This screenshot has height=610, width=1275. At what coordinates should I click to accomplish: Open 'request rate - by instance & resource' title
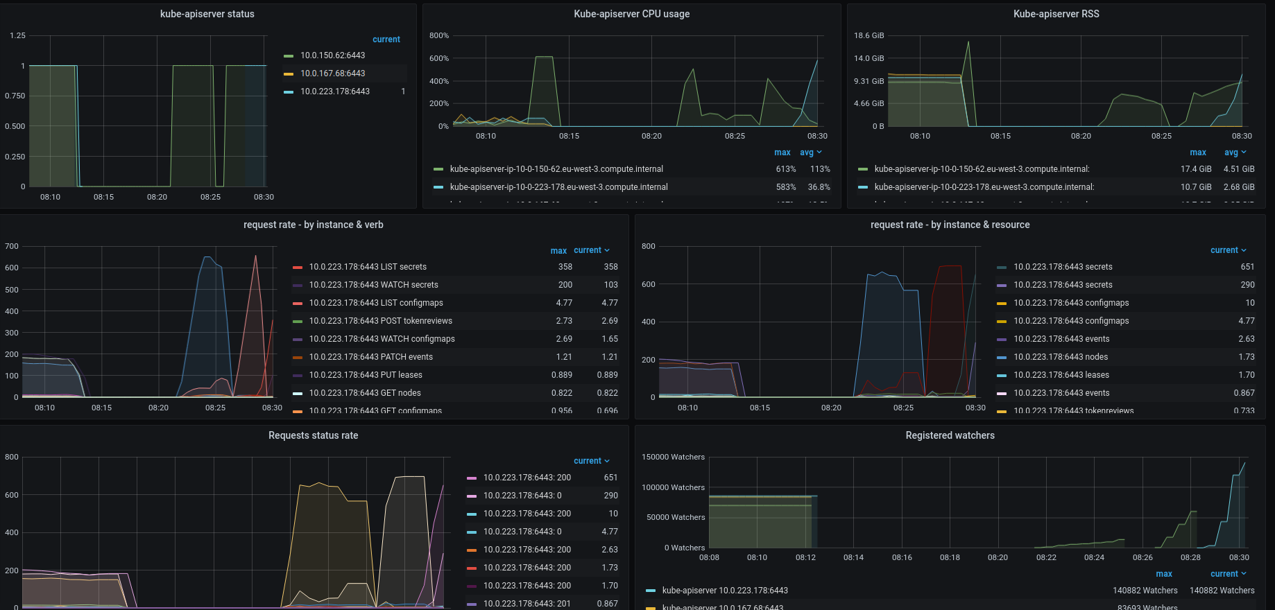coord(950,225)
